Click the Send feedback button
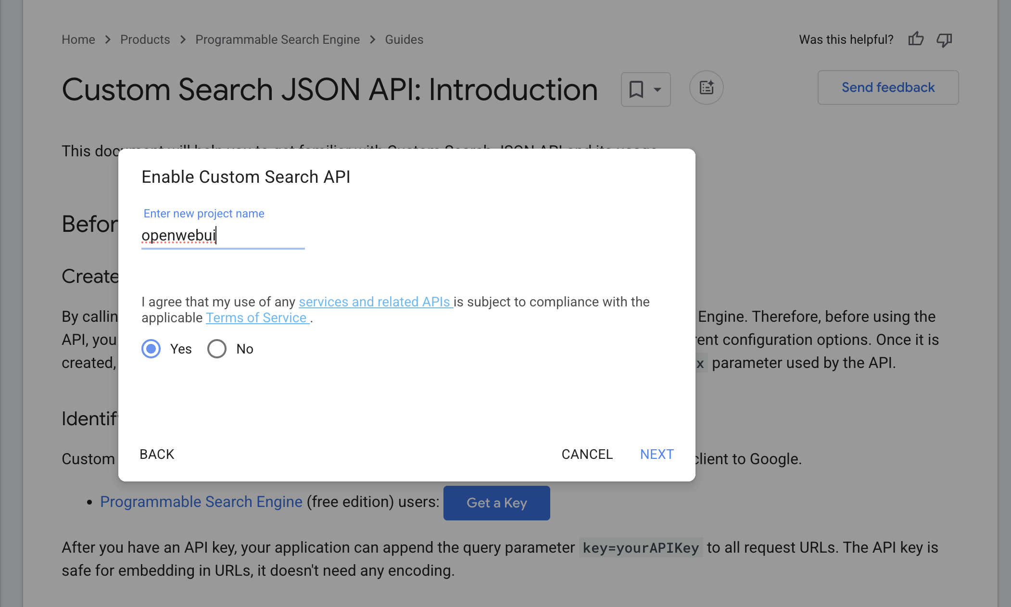The image size is (1011, 607). point(888,88)
